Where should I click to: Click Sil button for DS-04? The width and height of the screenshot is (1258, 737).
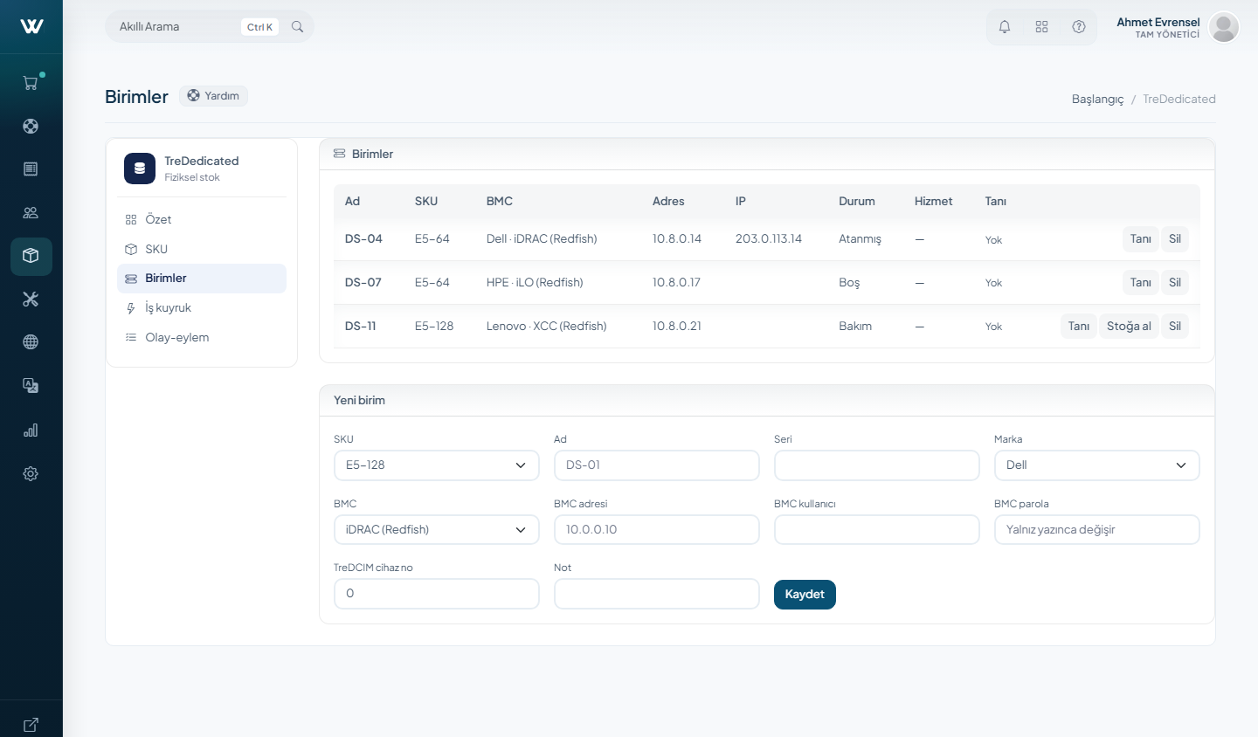pos(1175,239)
